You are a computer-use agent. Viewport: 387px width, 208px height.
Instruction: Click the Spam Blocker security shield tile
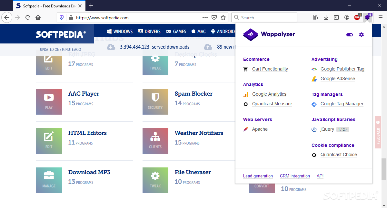coord(155,102)
